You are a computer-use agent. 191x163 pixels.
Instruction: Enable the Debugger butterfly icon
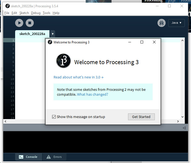(x=161, y=23)
